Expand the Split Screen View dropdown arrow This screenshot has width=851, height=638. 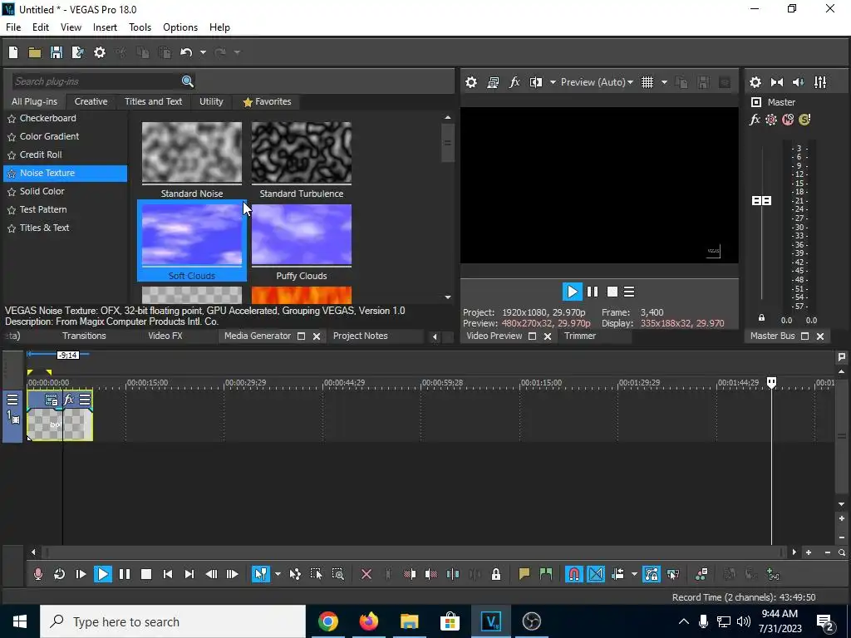tap(553, 82)
